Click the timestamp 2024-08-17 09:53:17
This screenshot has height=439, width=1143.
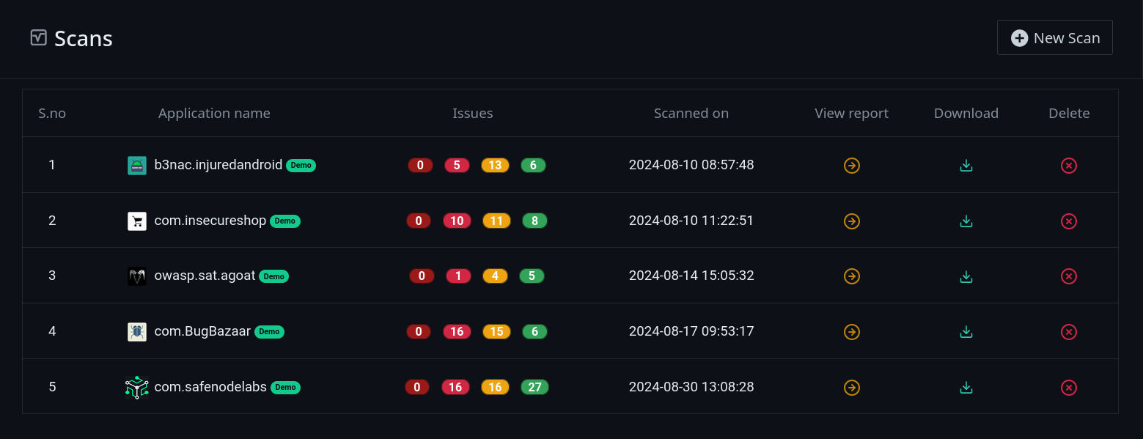coord(691,331)
